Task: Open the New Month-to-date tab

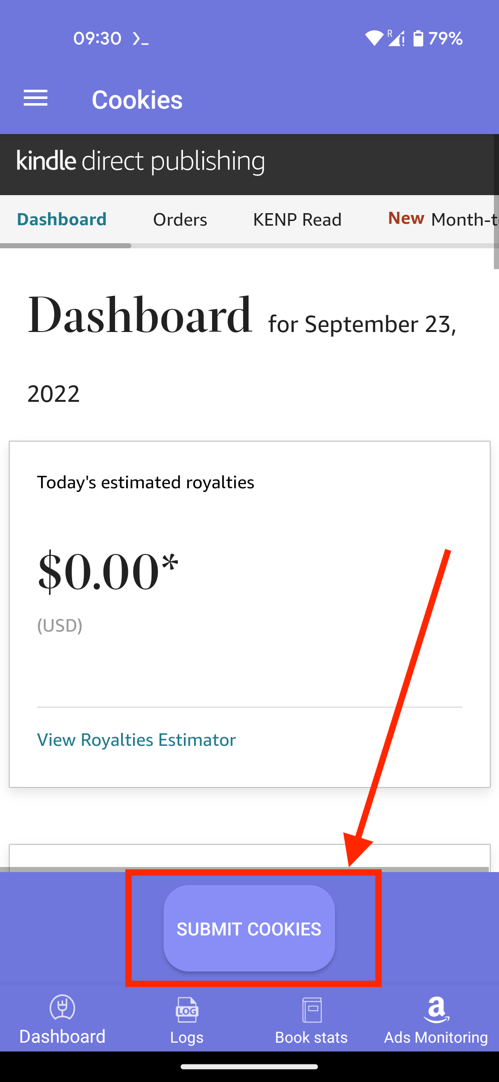Action: [443, 219]
